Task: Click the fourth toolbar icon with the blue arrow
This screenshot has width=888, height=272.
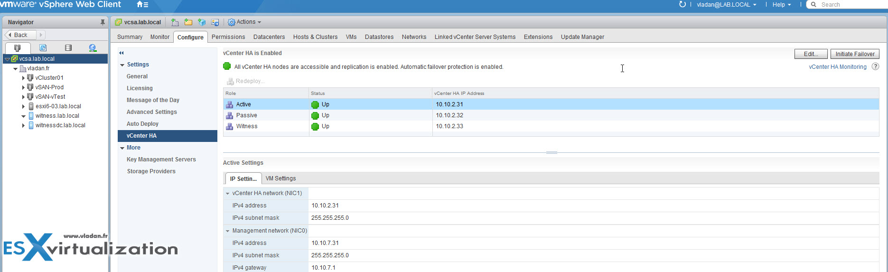Action: pyautogui.click(x=215, y=22)
